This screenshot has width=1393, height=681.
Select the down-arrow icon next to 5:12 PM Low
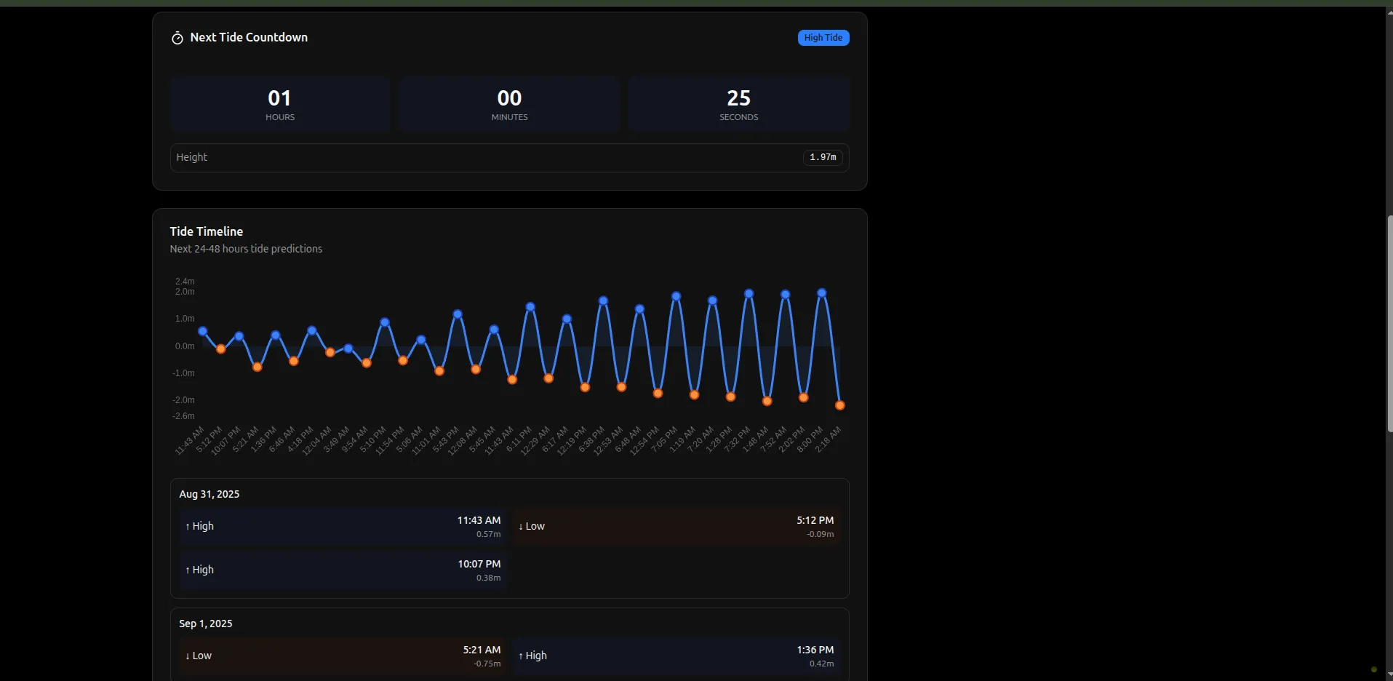(521, 526)
